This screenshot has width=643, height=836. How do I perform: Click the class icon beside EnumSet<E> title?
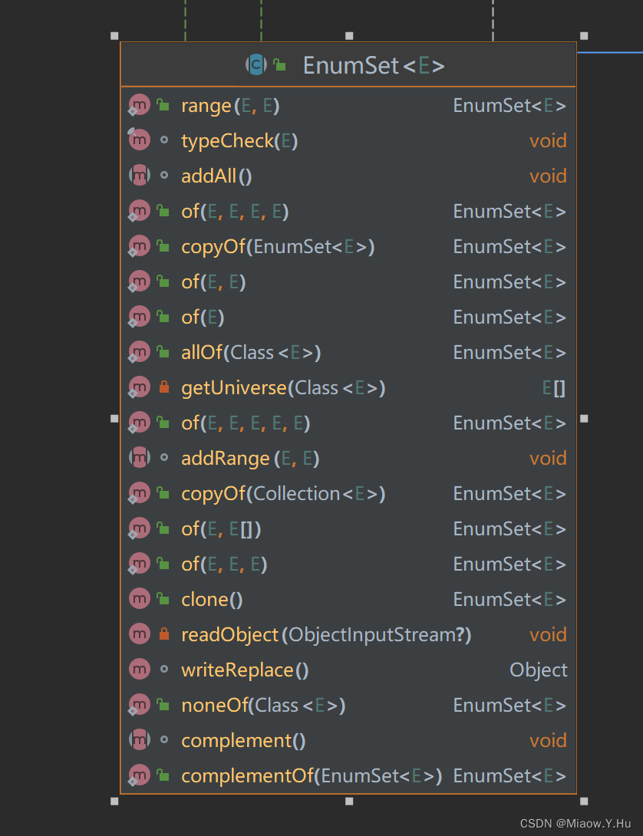click(256, 64)
